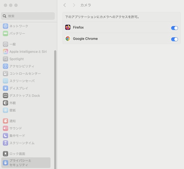Click the Spotlight magnifier icon in sidebar

[x=5, y=59]
